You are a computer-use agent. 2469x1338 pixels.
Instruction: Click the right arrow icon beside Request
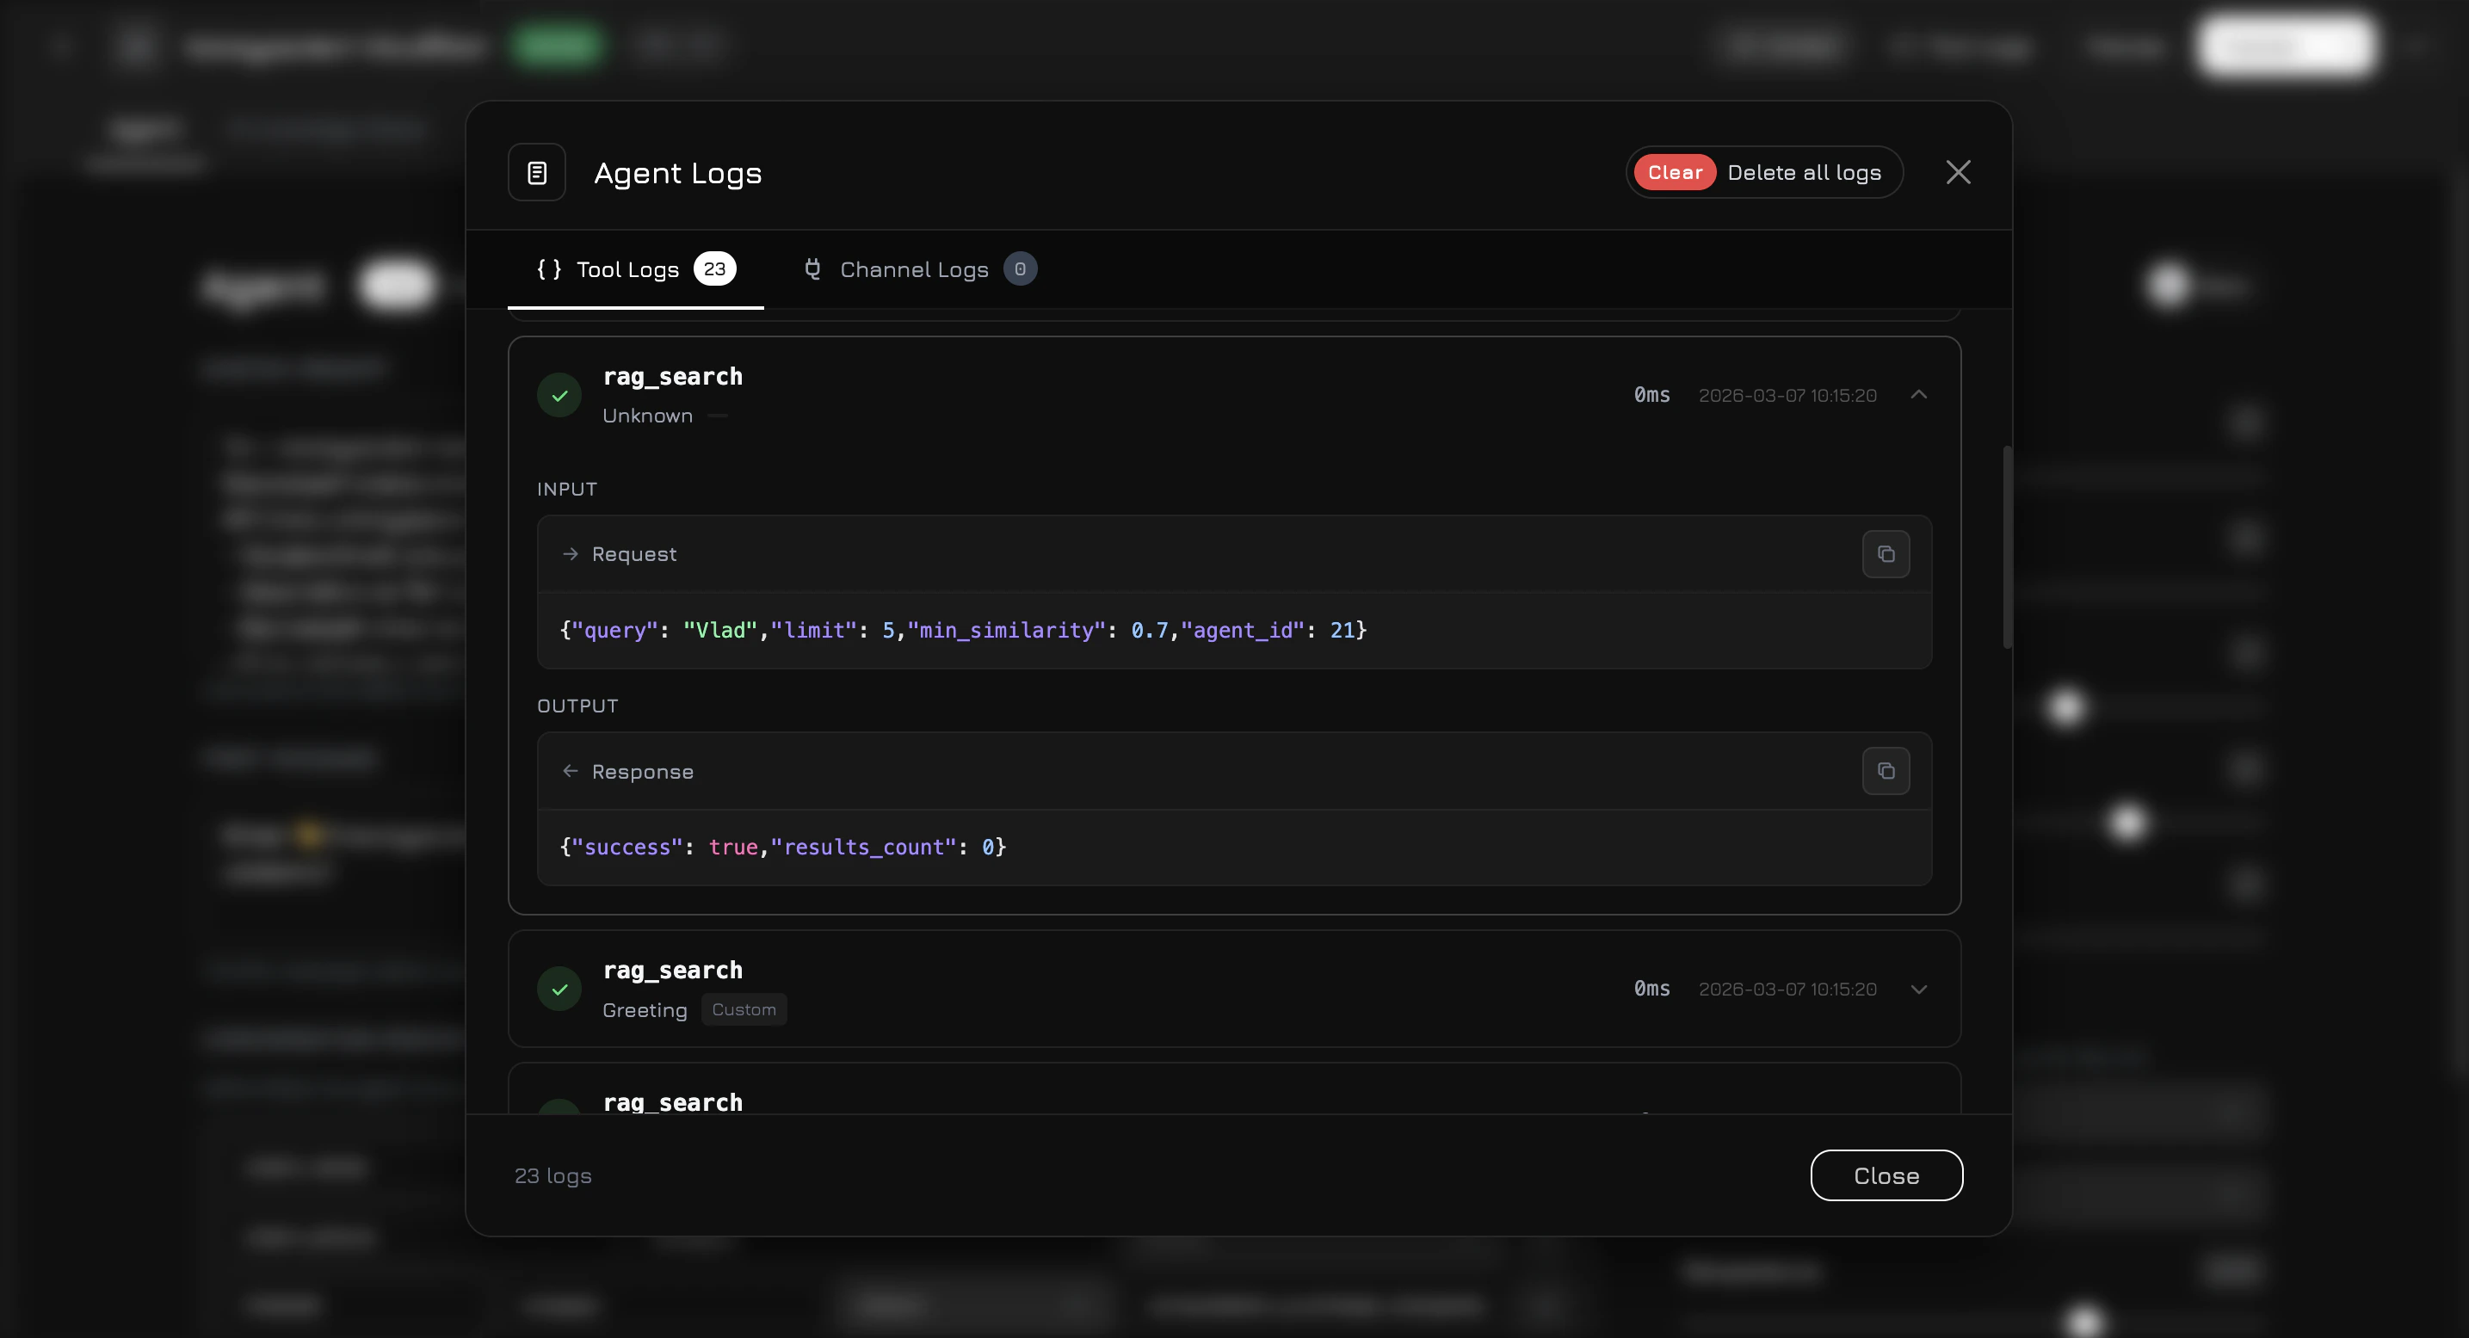coord(571,554)
